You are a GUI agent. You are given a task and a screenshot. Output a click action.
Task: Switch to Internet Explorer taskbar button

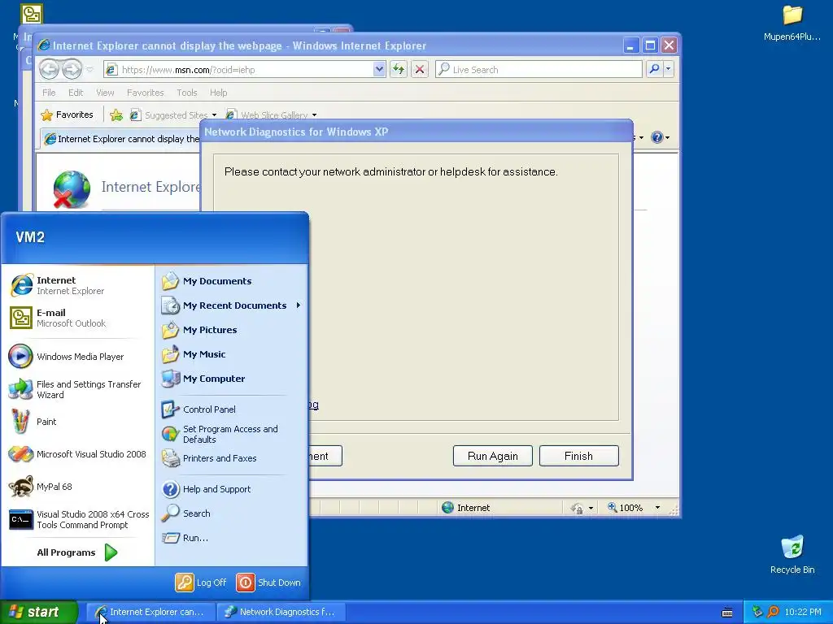pos(150,612)
